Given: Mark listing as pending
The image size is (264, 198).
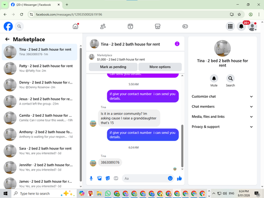Looking at the screenshot, I should coord(113,67).
